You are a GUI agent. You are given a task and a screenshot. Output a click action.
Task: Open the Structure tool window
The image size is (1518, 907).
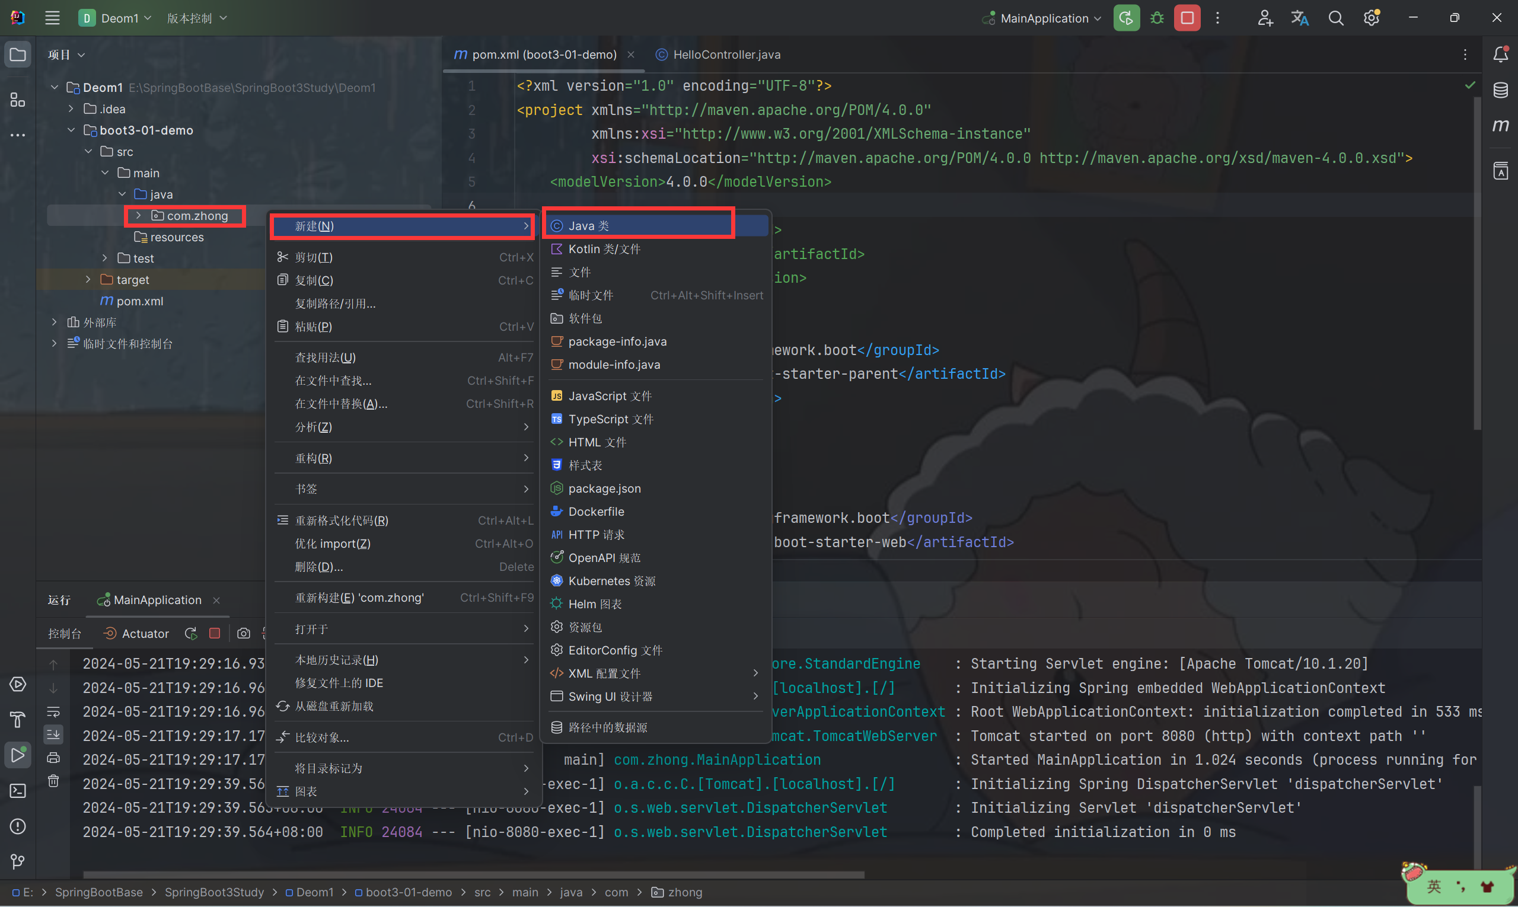[x=18, y=100]
